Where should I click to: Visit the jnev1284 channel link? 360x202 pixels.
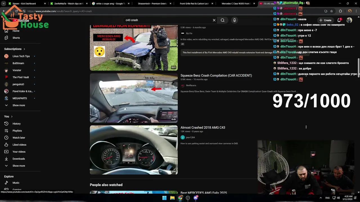pyautogui.click(x=190, y=137)
